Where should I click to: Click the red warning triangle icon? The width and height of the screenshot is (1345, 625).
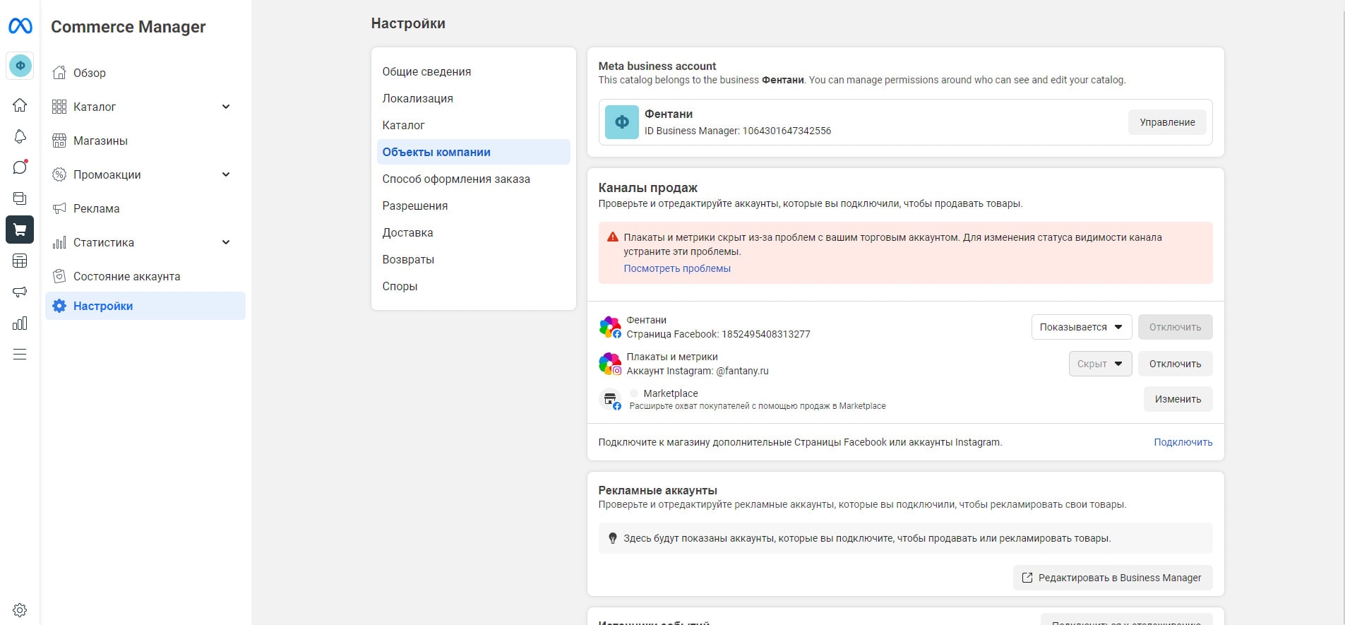click(x=613, y=237)
